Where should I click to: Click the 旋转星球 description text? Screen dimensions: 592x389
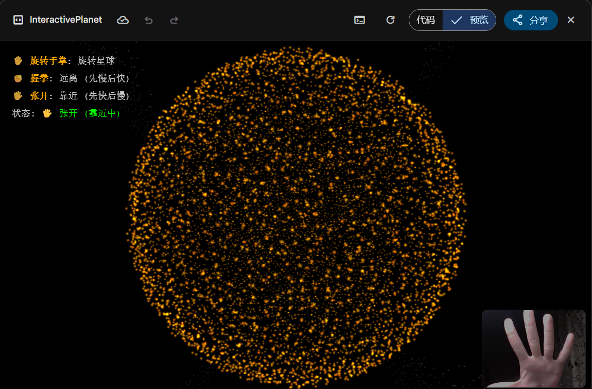click(x=96, y=60)
